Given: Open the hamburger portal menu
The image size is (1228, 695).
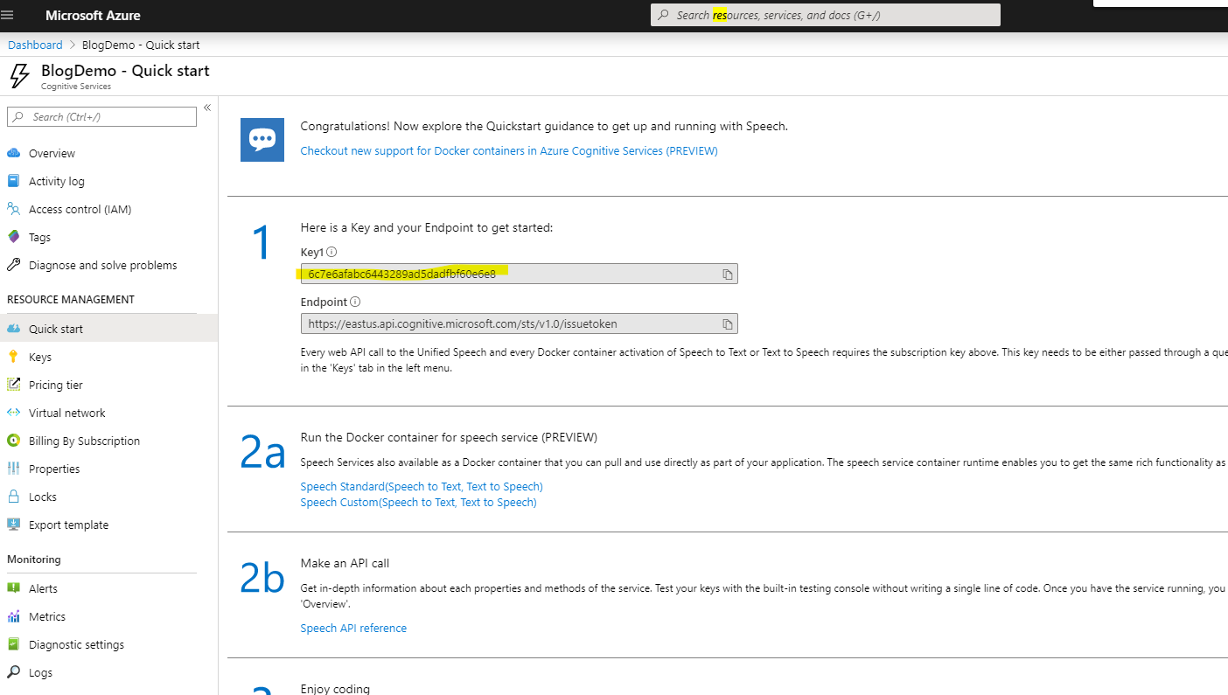Looking at the screenshot, I should [x=8, y=15].
